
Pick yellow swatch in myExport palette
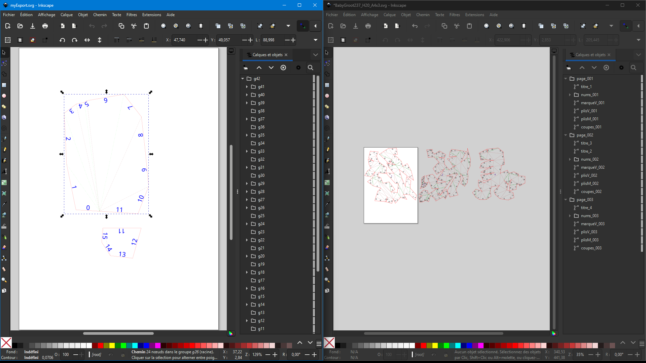click(x=112, y=345)
